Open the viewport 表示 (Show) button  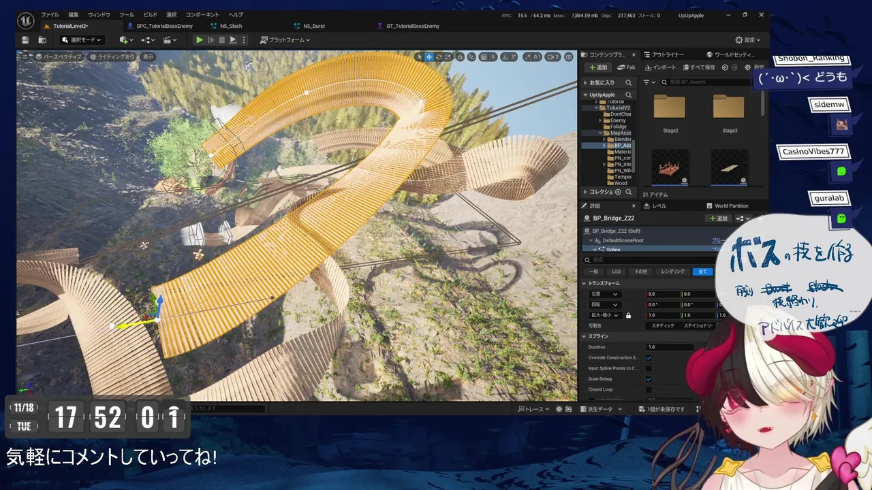pos(148,57)
